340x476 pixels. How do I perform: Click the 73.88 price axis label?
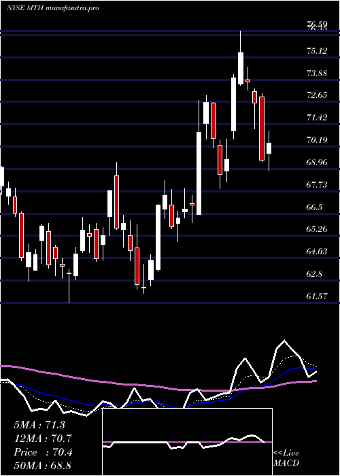coord(318,73)
